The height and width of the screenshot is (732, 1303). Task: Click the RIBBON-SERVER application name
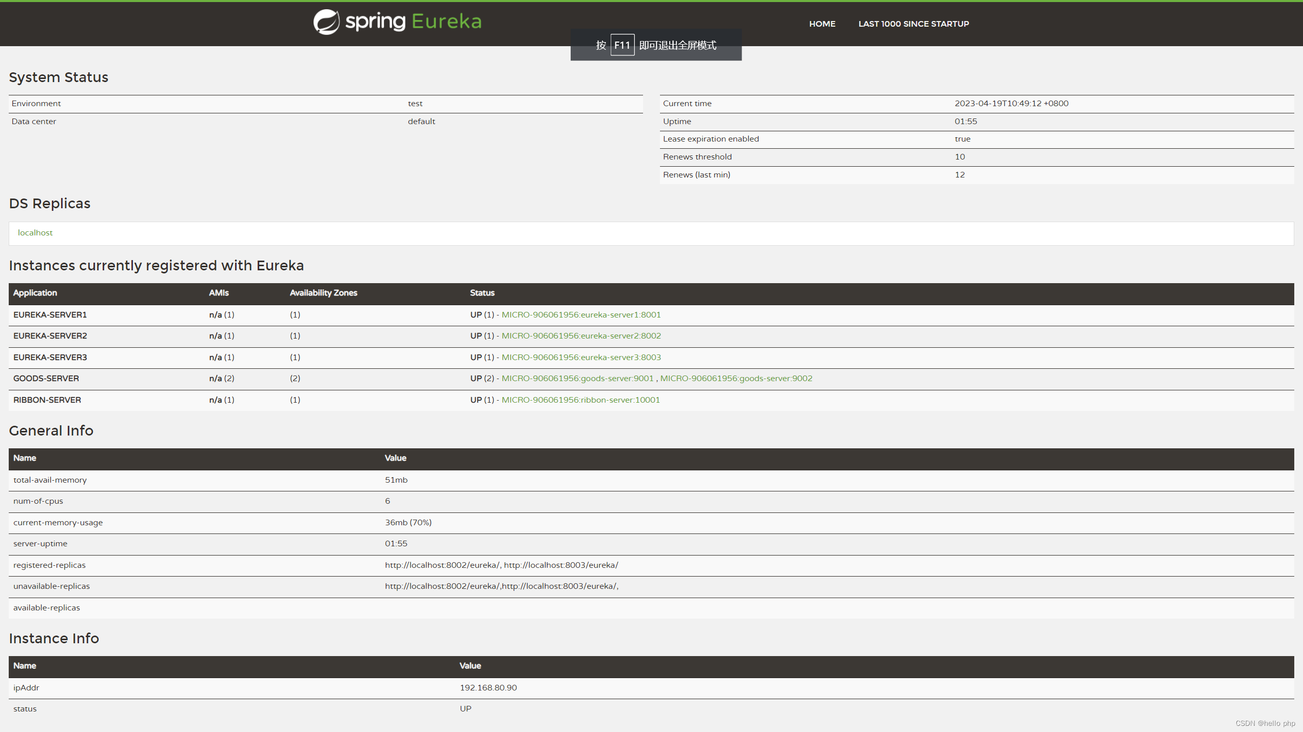(47, 400)
